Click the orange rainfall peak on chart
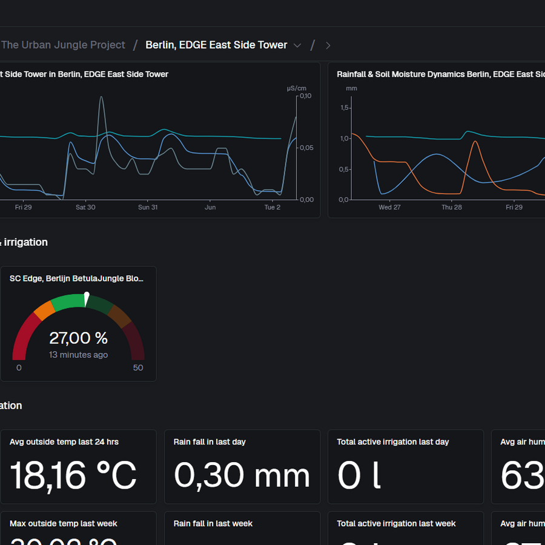 [475, 142]
